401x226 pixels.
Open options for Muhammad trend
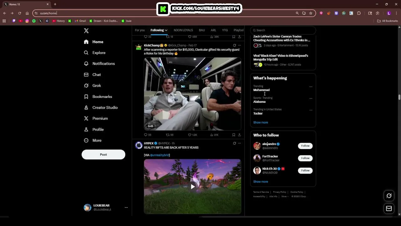pyautogui.click(x=311, y=87)
